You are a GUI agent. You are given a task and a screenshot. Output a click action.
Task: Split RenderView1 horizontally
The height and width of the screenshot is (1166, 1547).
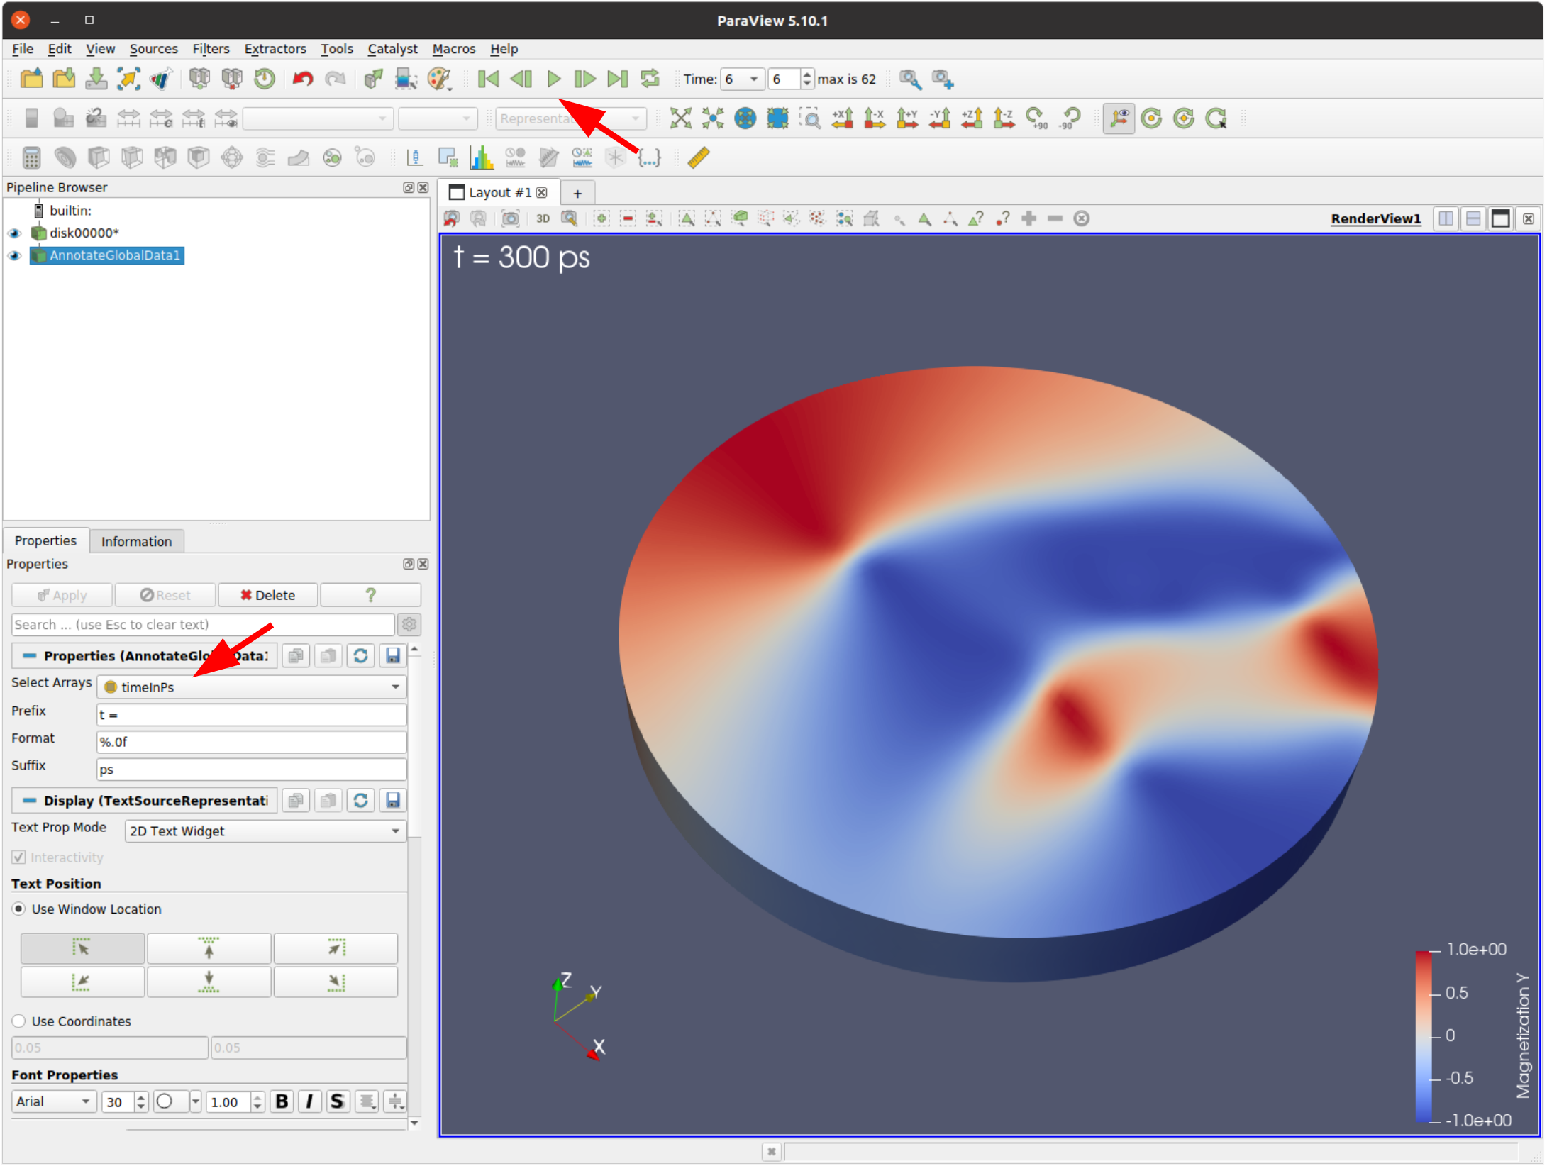1446,218
